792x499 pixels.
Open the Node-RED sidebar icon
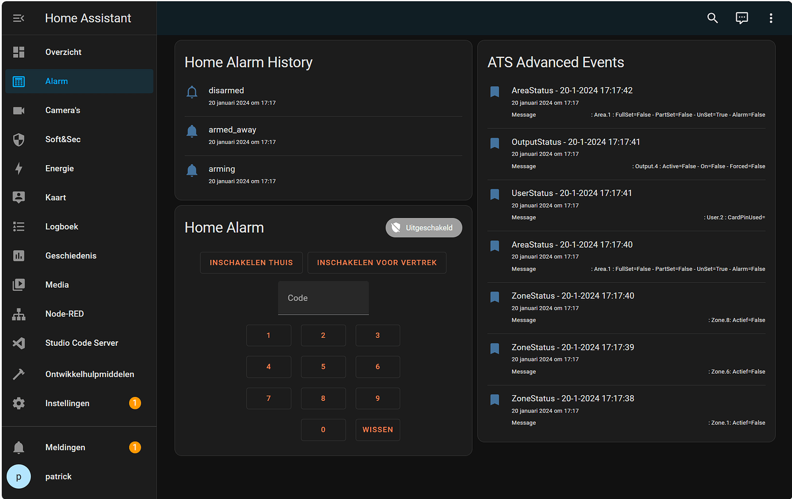pyautogui.click(x=19, y=314)
